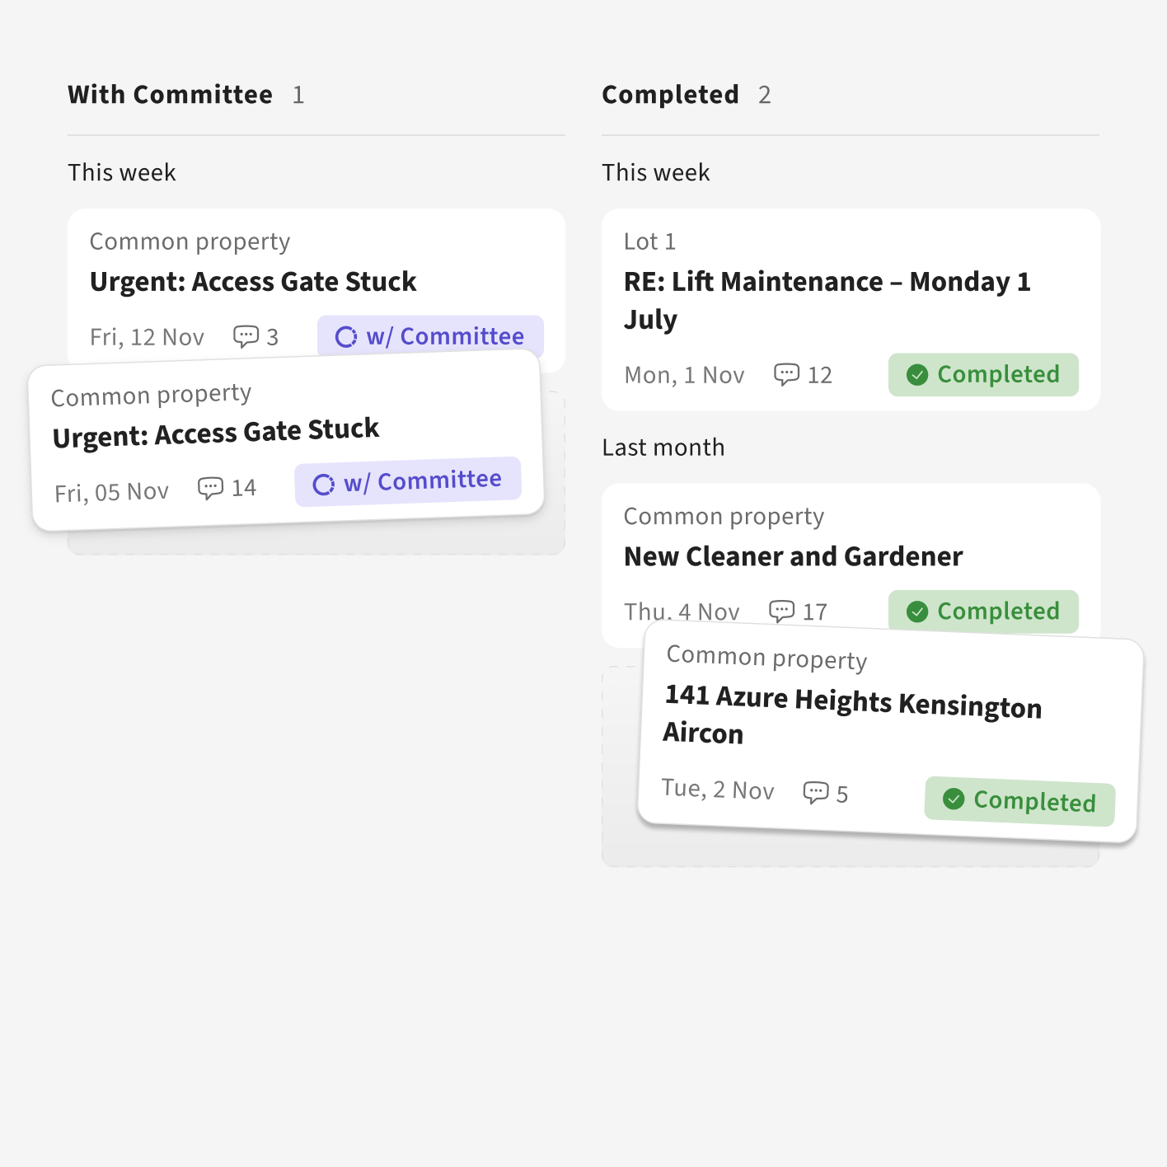Click the comment bubble on New Cleaner and Gardener

coord(781,611)
